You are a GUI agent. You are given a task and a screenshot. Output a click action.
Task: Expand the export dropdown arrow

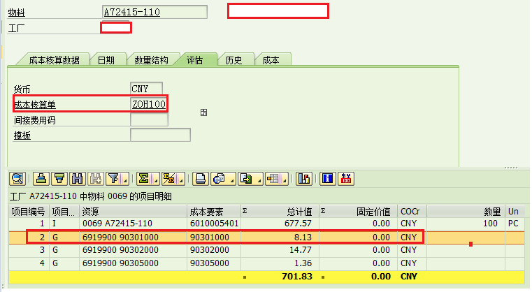pos(259,181)
